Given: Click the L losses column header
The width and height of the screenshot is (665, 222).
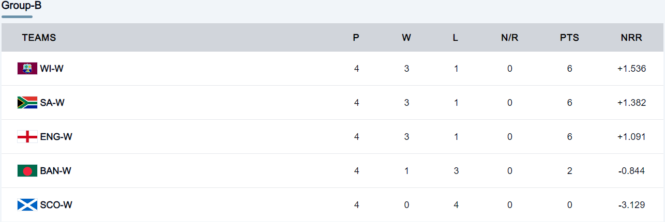Looking at the screenshot, I should coord(456,38).
